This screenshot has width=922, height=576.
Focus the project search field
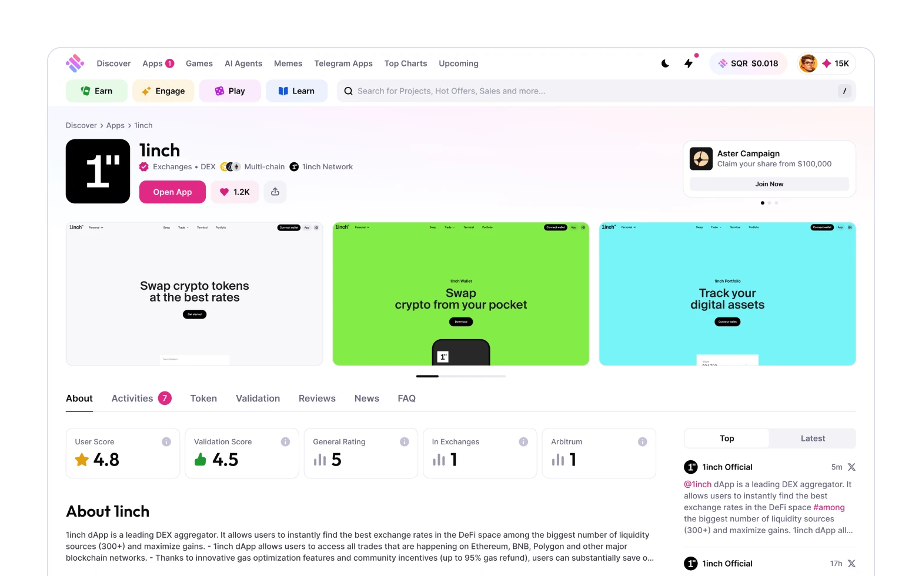point(596,91)
